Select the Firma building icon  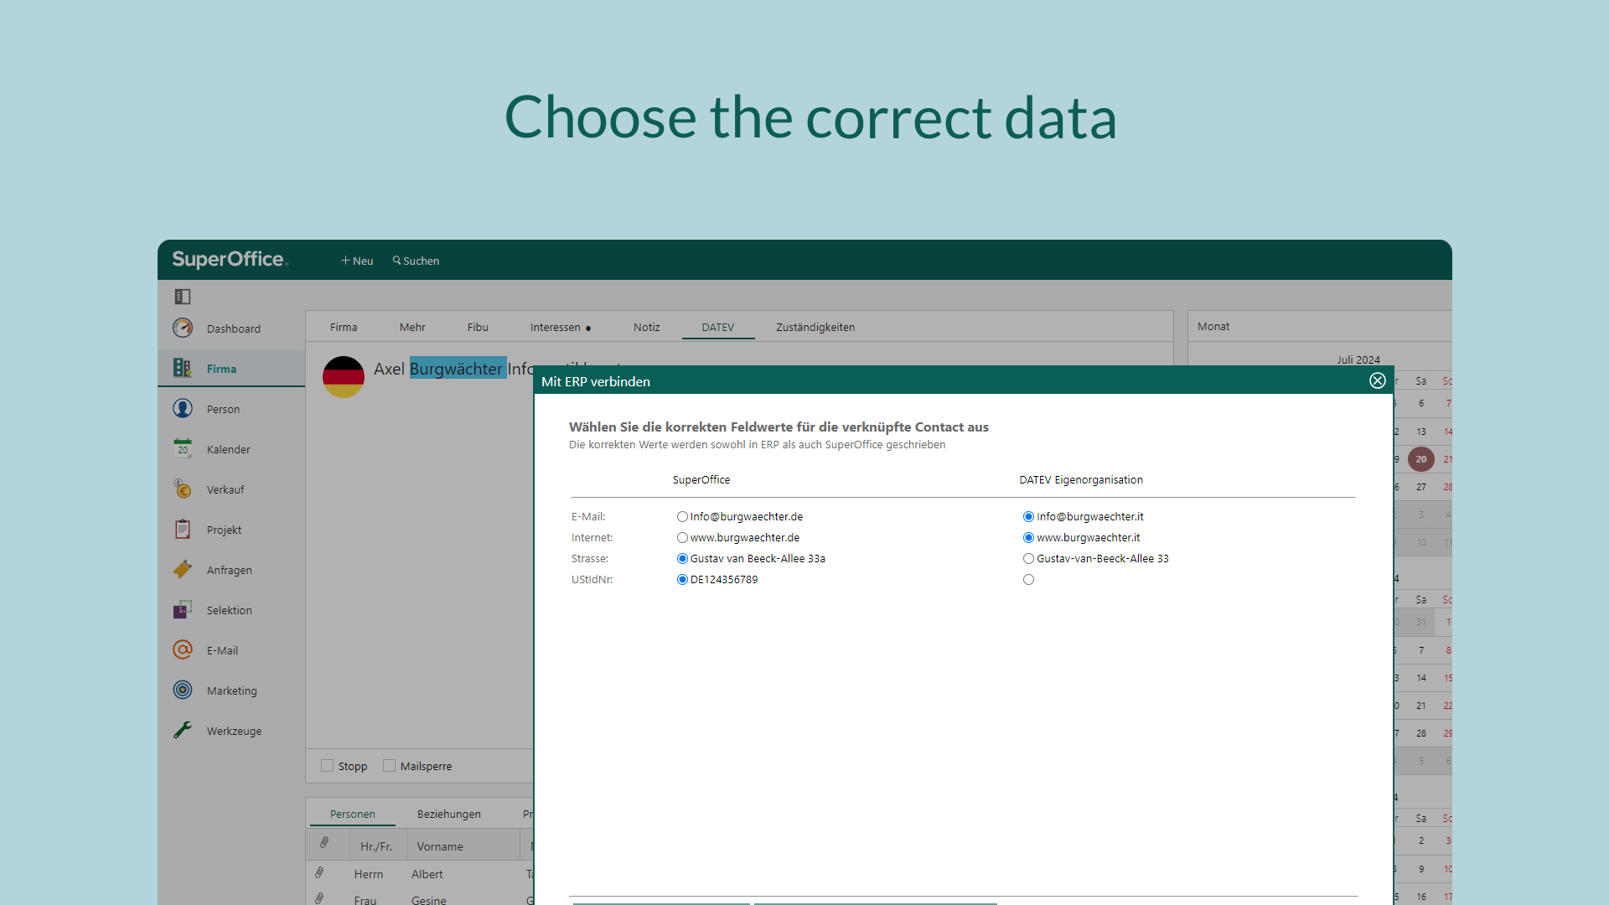tap(183, 368)
